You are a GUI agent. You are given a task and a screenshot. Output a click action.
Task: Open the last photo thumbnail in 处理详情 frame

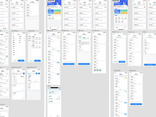(100, 70)
